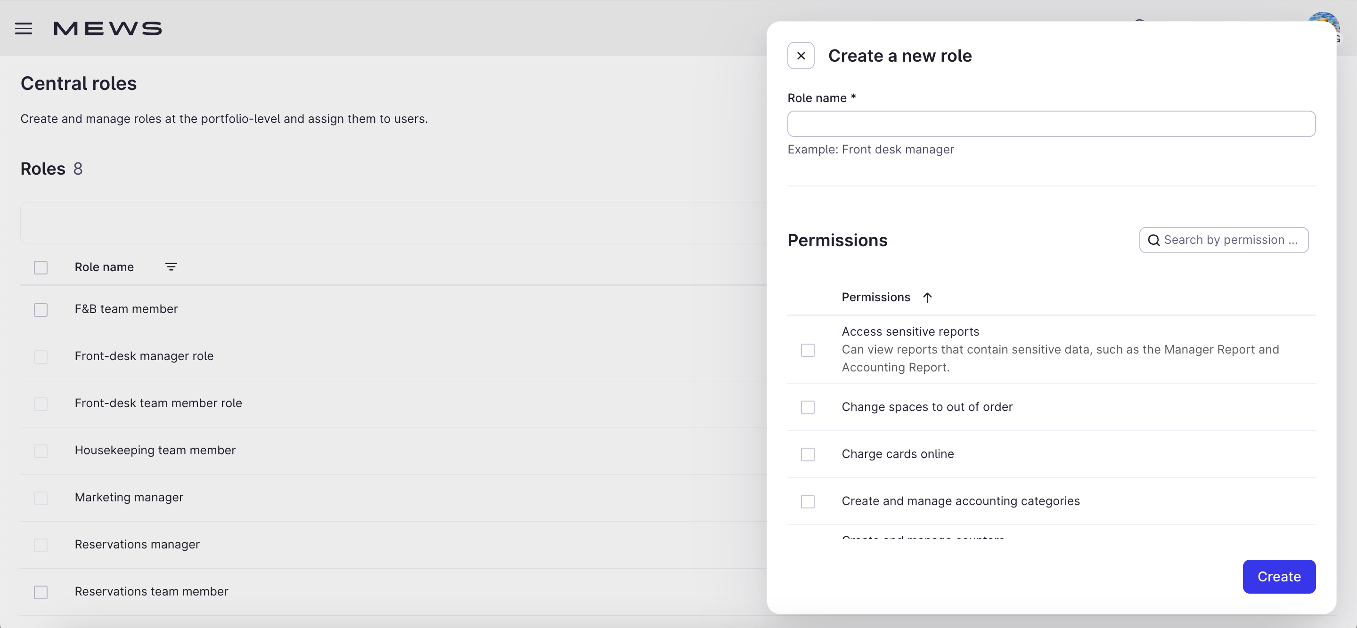
Task: Click the search magnifier icon in permissions
Action: point(1153,240)
